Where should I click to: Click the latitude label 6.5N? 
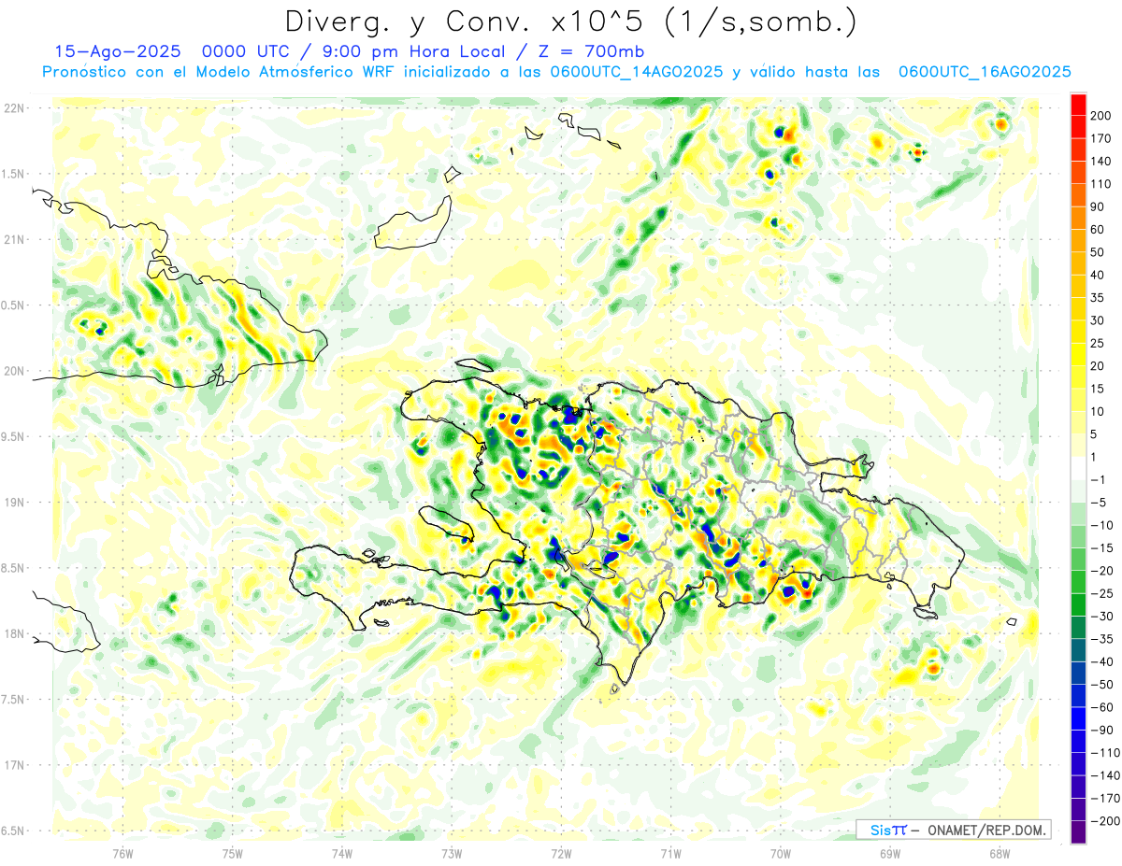(14, 831)
